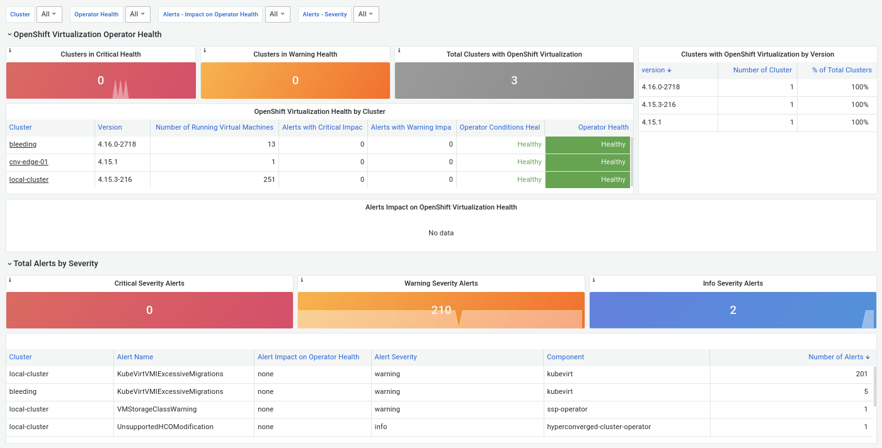Open the Alerts - Severity filter dropdown
This screenshot has height=448, width=882.
(x=365, y=14)
